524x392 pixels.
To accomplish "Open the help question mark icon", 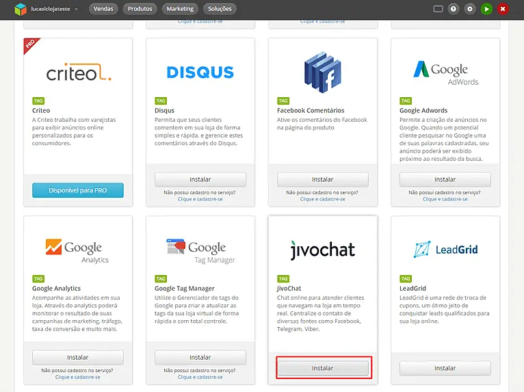I will pyautogui.click(x=454, y=9).
